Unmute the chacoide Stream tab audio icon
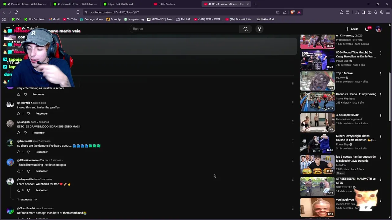 [59, 4]
